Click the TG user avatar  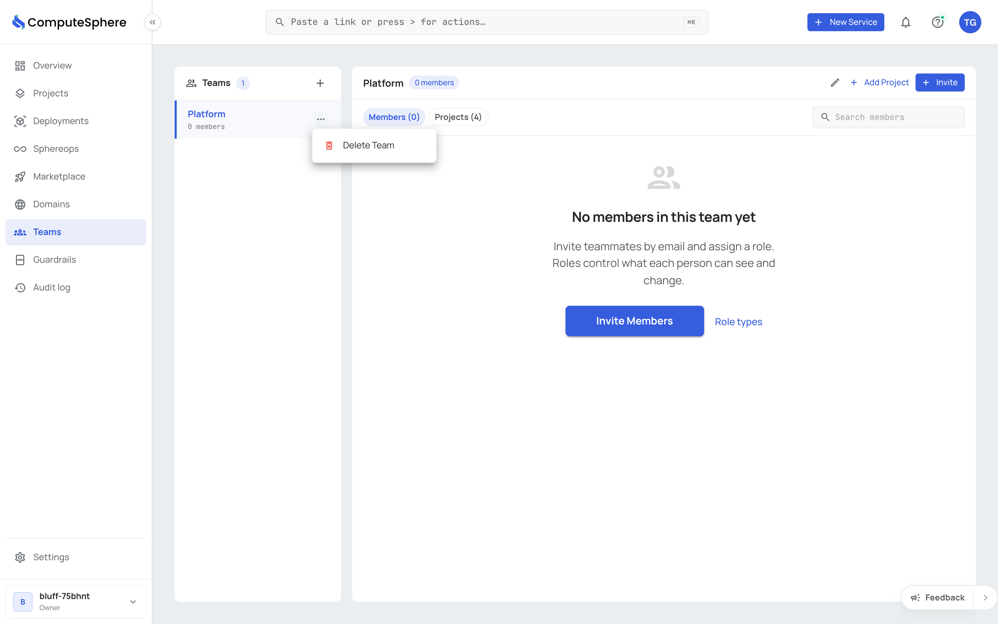(x=970, y=22)
